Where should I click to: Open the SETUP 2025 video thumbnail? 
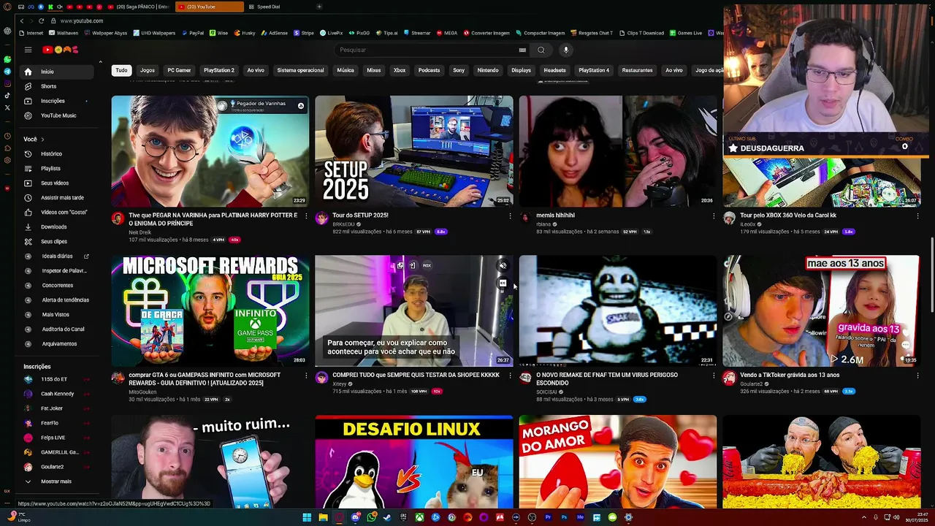pyautogui.click(x=413, y=151)
